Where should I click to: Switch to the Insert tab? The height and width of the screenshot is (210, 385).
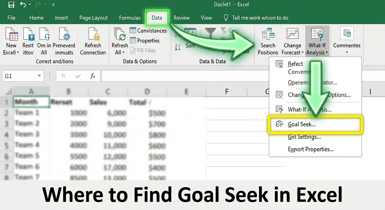point(62,18)
